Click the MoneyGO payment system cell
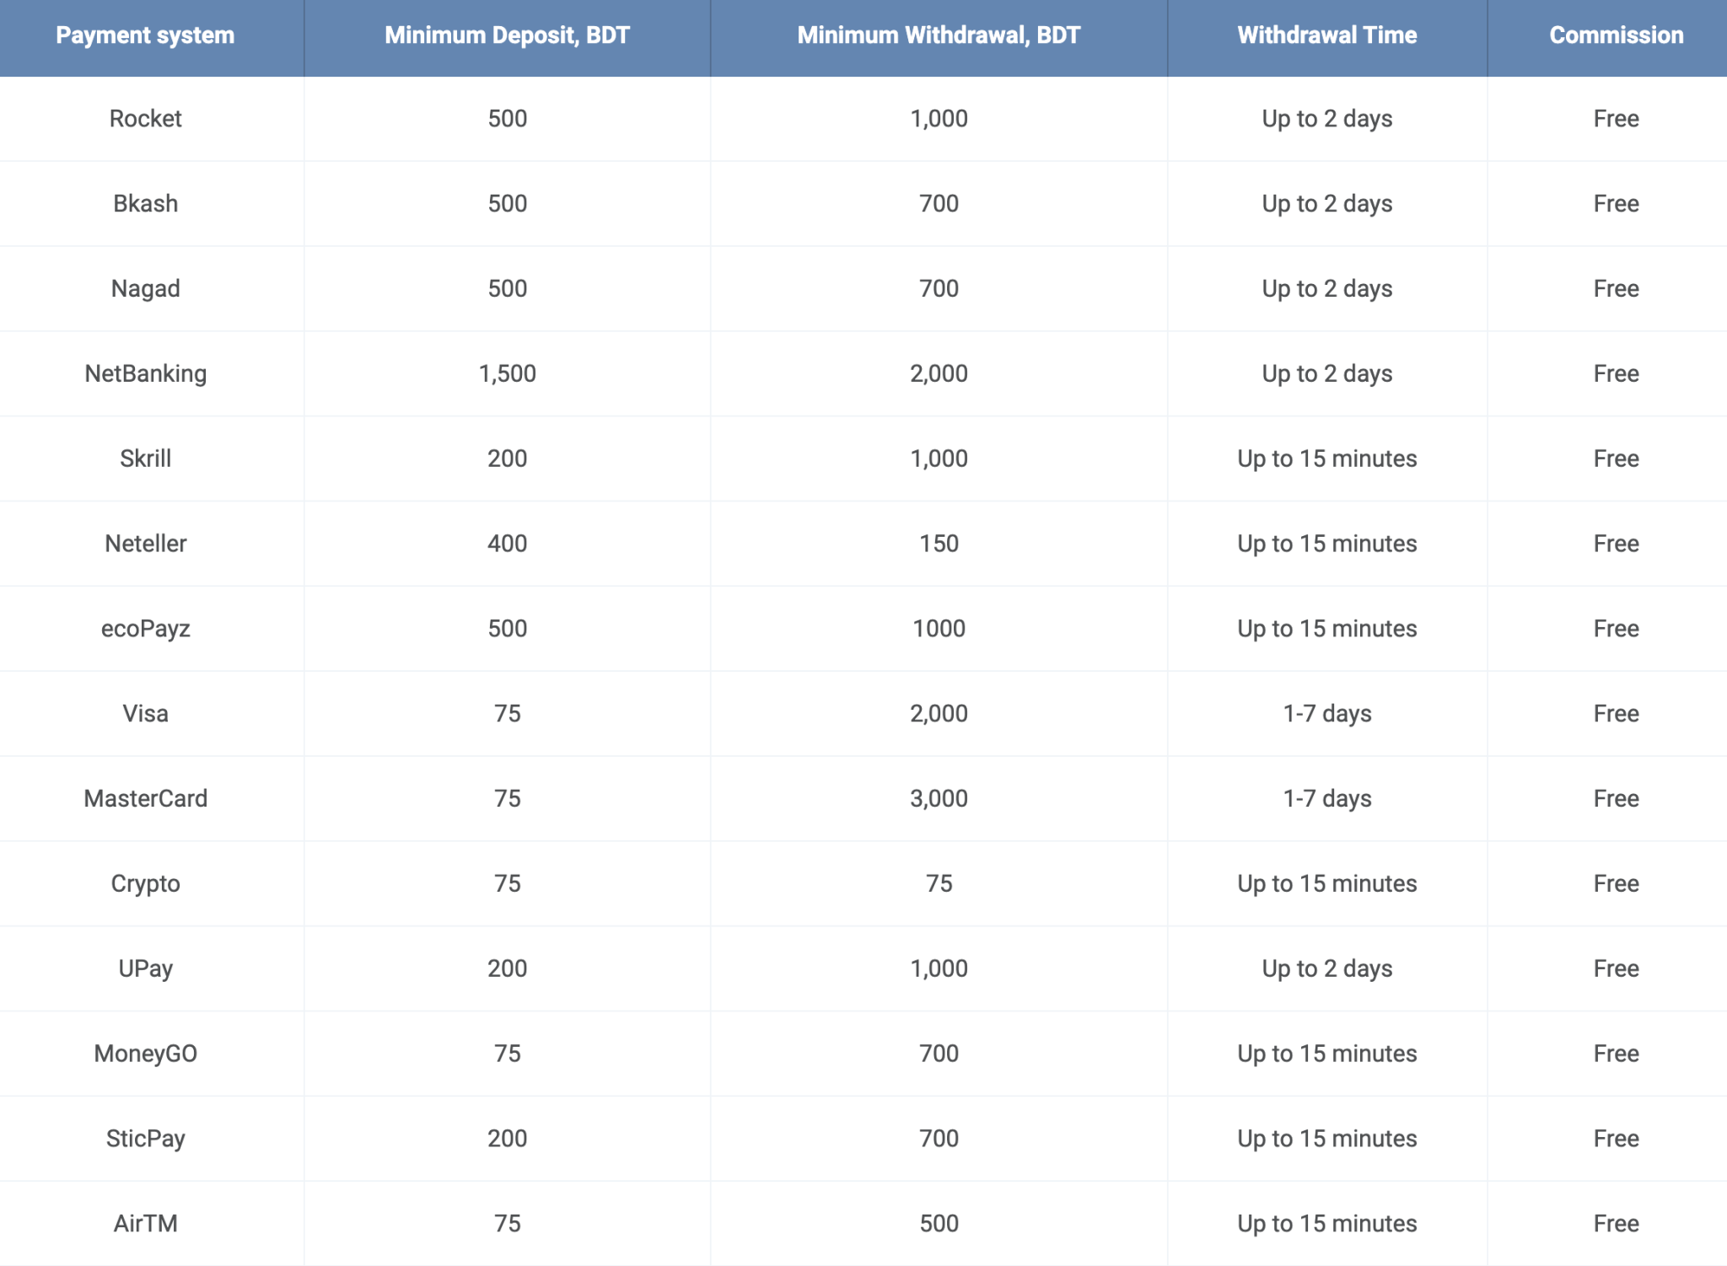Screen dimensions: 1727x1266 coord(145,1054)
